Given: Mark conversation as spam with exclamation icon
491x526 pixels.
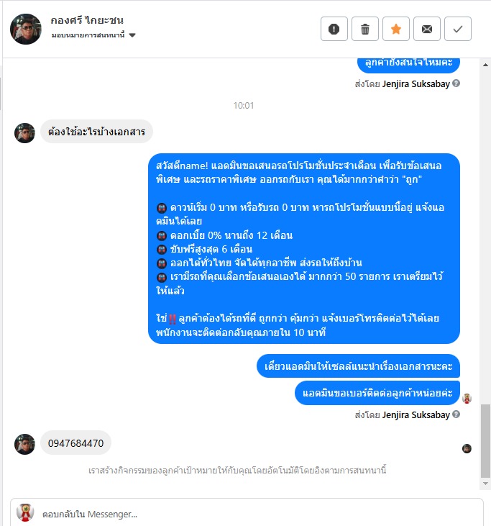Looking at the screenshot, I should (x=334, y=29).
